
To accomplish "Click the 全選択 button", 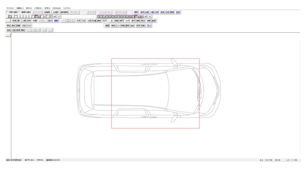I will pos(56,12).
